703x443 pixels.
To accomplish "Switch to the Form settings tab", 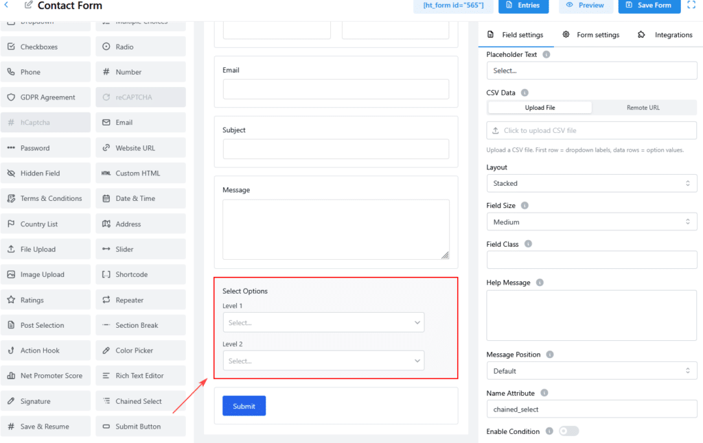I will pyautogui.click(x=590, y=35).
